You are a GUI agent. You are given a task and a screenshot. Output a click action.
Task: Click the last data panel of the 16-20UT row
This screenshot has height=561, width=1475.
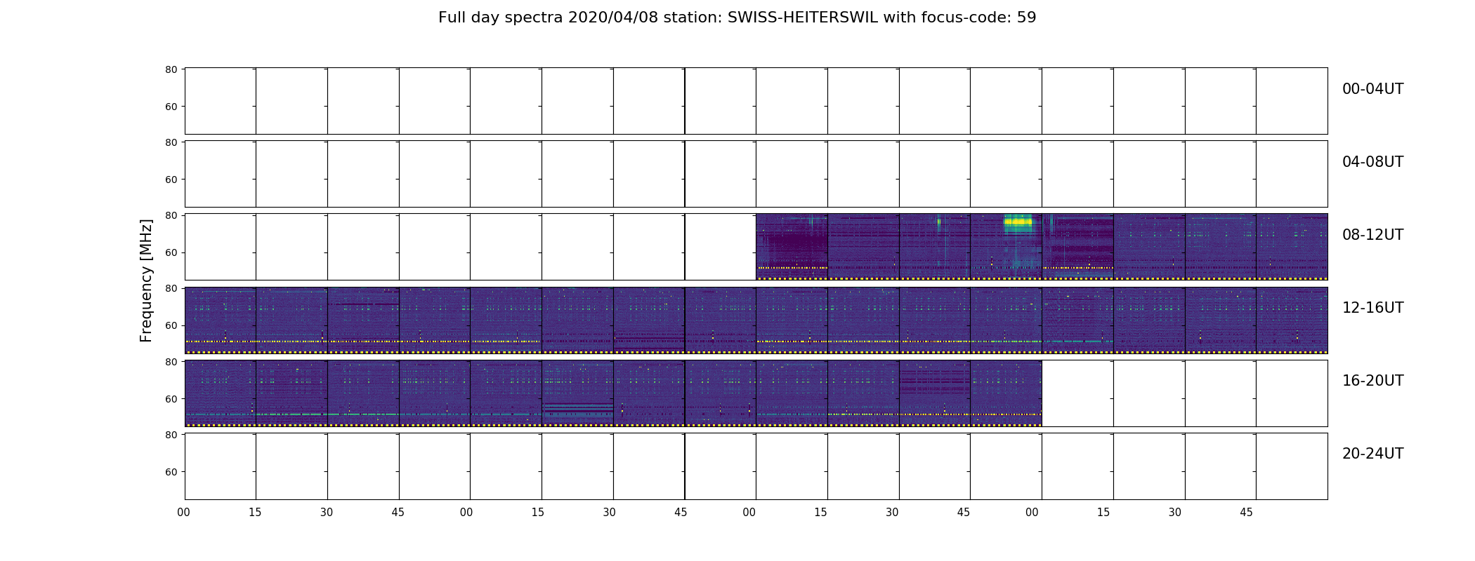[1006, 393]
